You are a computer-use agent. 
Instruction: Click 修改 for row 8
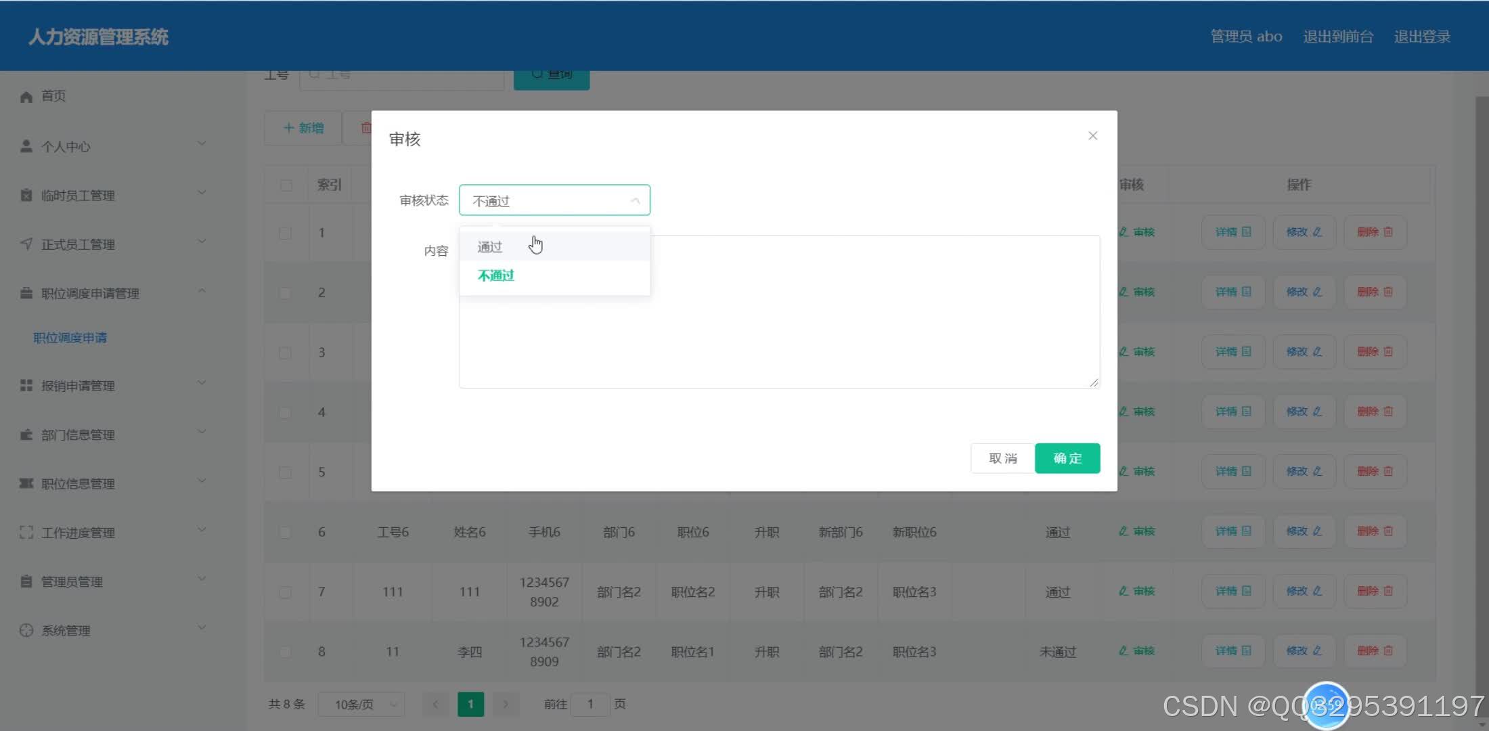click(1304, 650)
